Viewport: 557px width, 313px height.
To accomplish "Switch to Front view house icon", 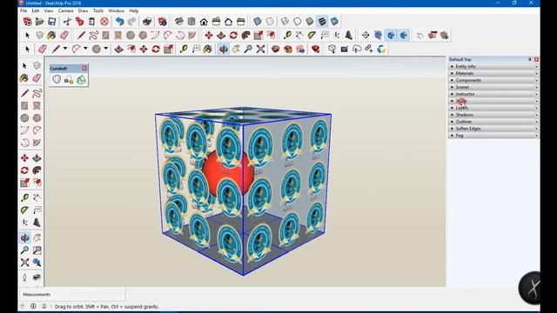I will 204,22.
